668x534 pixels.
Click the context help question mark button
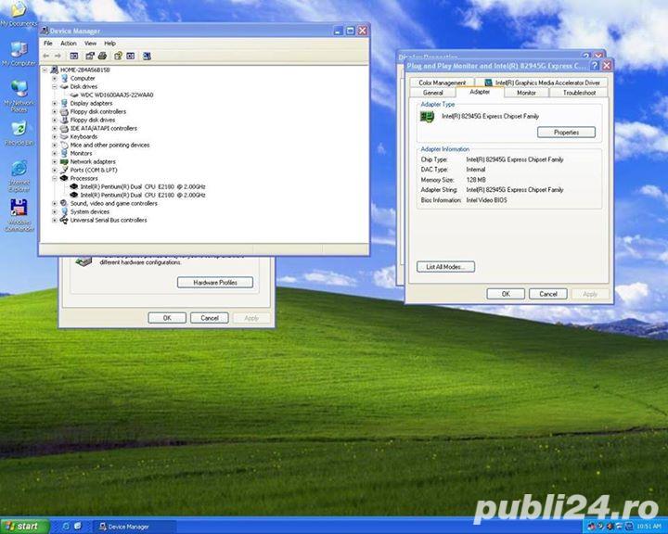pyautogui.click(x=595, y=66)
